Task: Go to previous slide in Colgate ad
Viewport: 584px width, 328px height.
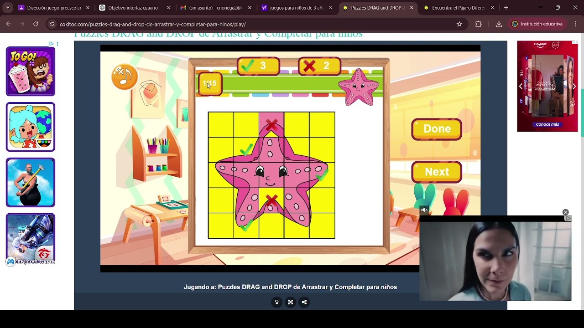Action: pos(521,86)
